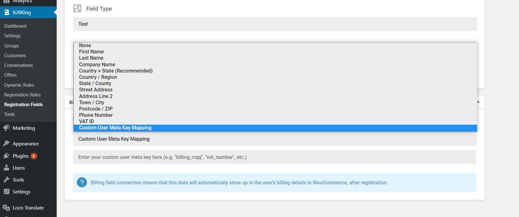Click the Appearance paintbrush icon
This screenshot has height=217, width=519.
(x=6, y=144)
